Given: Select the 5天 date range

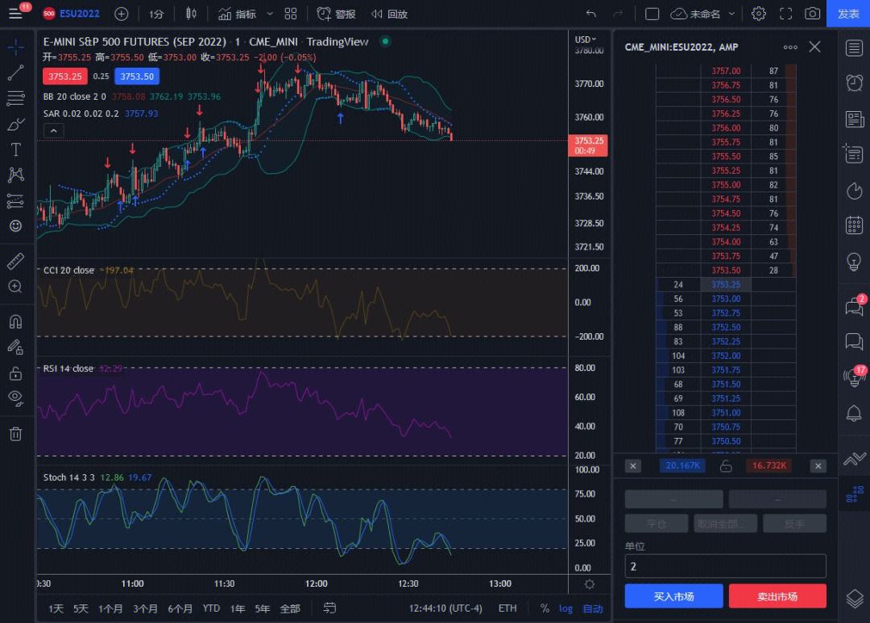Looking at the screenshot, I should tap(81, 609).
